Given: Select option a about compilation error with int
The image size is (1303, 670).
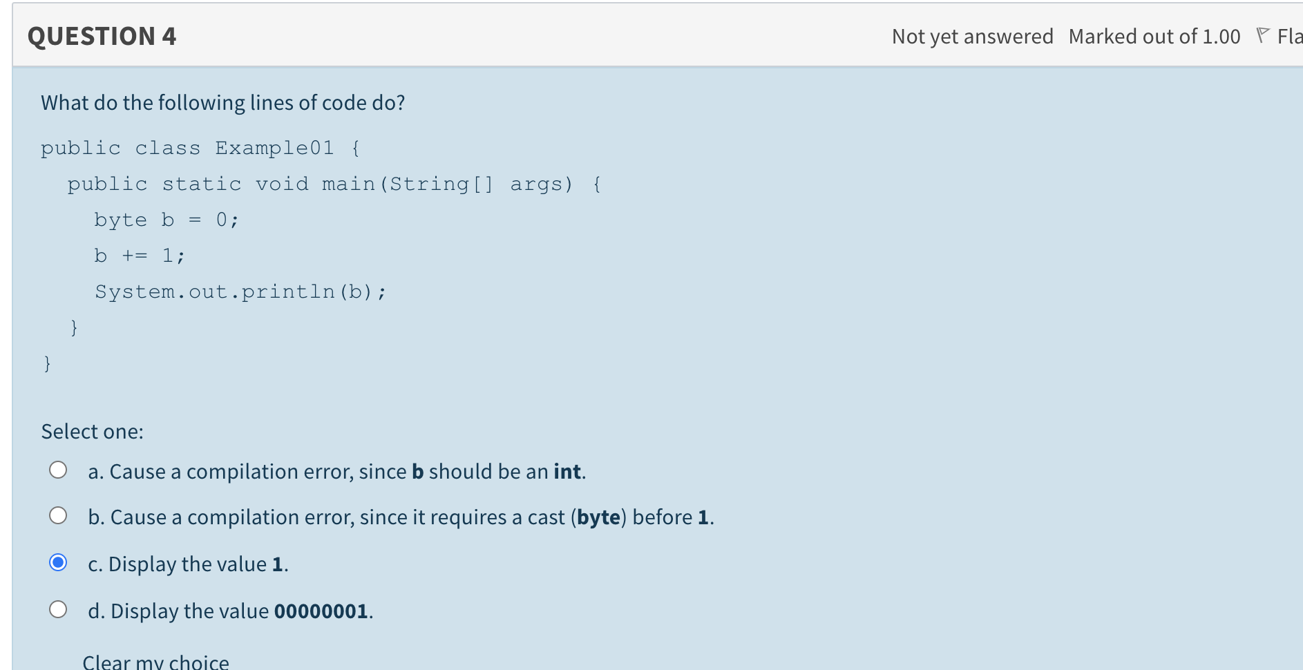Looking at the screenshot, I should (x=59, y=469).
